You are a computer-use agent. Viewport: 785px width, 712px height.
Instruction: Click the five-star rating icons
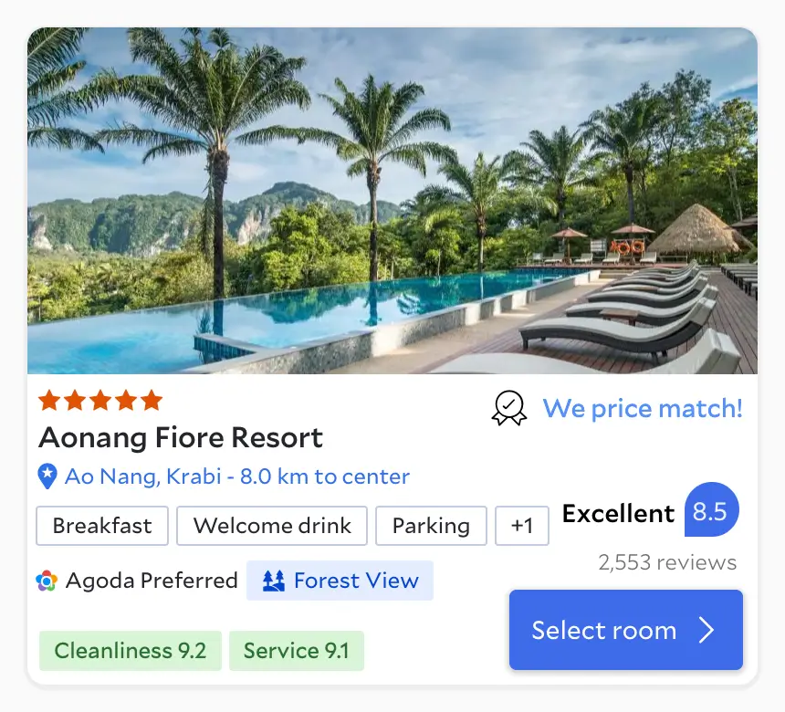[100, 401]
